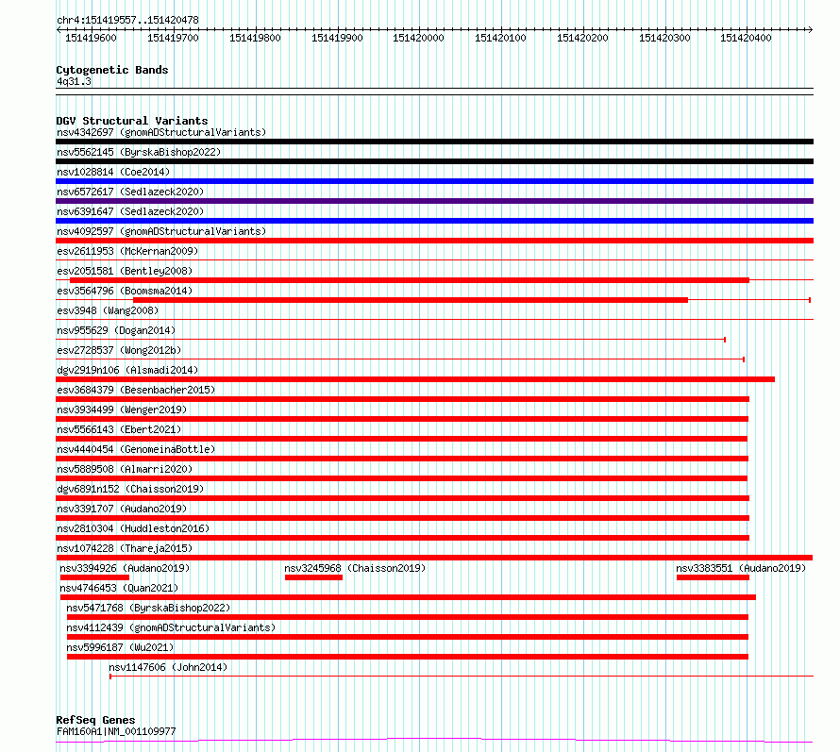Click ruler position 151420100
The height and width of the screenshot is (752, 840).
[x=500, y=38]
